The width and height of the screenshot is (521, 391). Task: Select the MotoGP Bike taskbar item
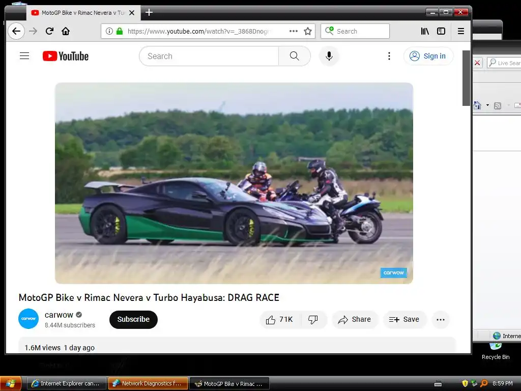point(229,383)
